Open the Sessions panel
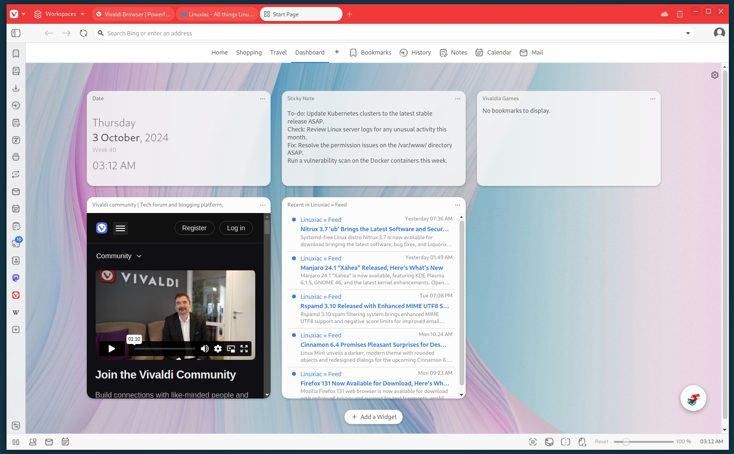734x454 pixels. click(16, 174)
